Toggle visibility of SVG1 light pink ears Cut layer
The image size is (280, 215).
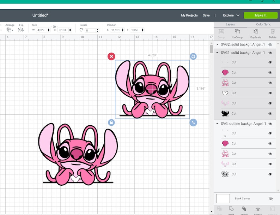270,103
